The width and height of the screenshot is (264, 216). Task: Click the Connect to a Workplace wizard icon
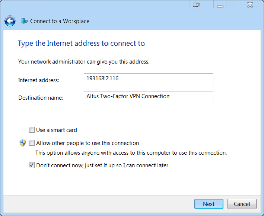click(24, 21)
